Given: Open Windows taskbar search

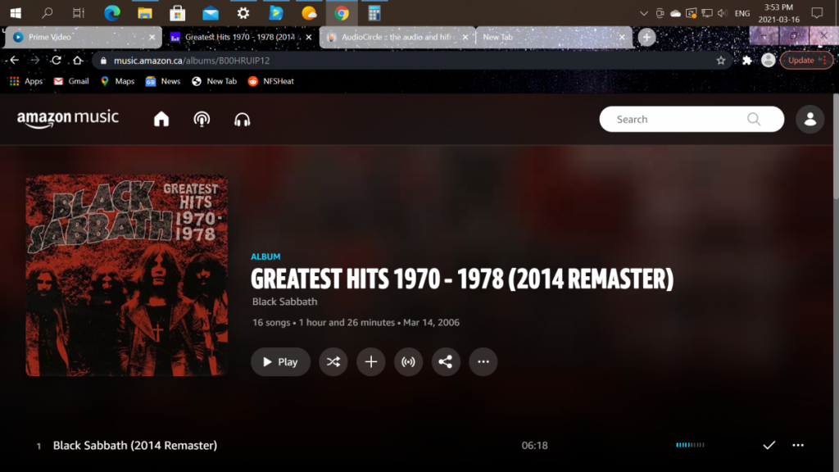Looking at the screenshot, I should pyautogui.click(x=47, y=13).
